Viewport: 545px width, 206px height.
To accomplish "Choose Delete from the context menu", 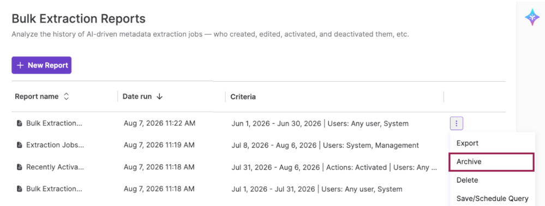I will pyautogui.click(x=467, y=180).
